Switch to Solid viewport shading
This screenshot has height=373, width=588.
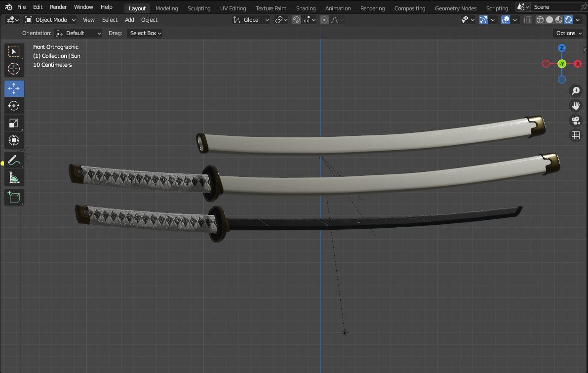pyautogui.click(x=549, y=20)
